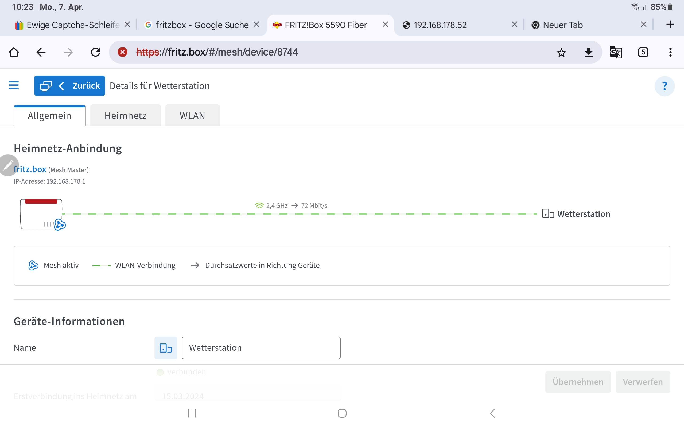Open Google Translate from the address bar
684x427 pixels.
pyautogui.click(x=616, y=52)
